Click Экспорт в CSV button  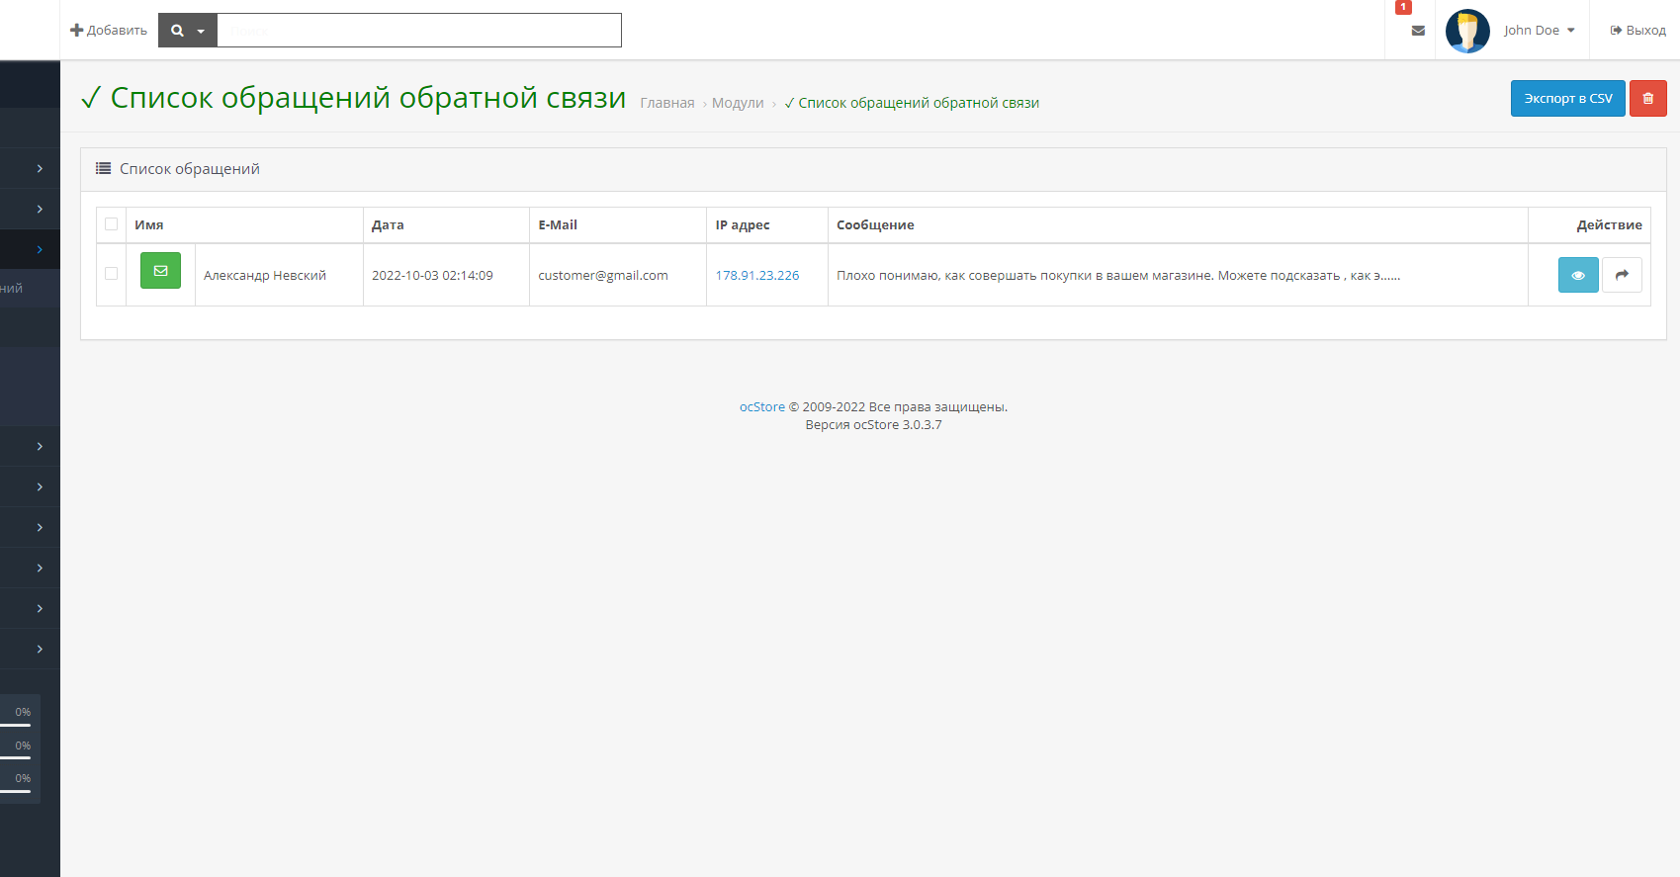pos(1567,98)
